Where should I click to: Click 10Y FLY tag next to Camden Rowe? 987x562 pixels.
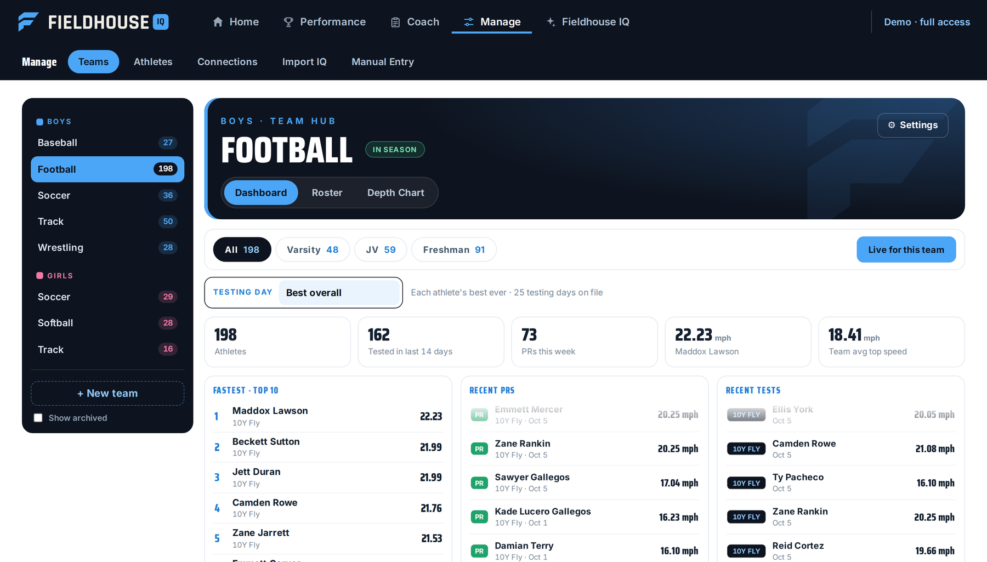coord(746,449)
